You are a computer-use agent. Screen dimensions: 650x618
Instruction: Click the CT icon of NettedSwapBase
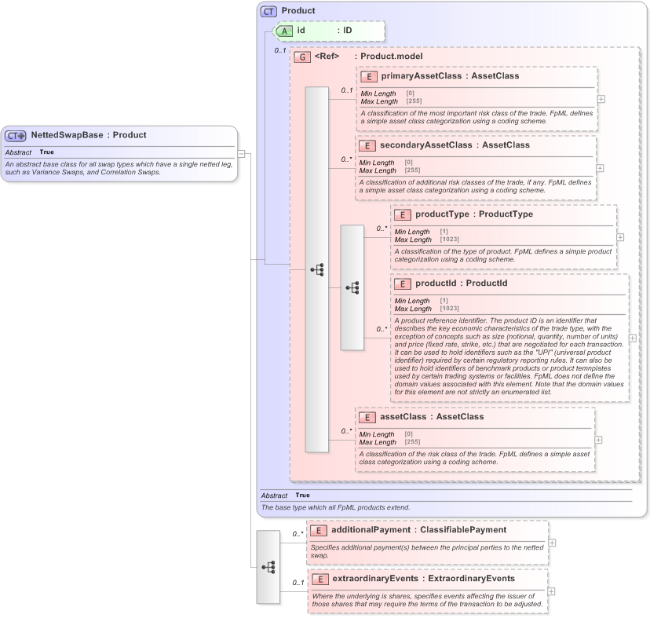click(16, 136)
